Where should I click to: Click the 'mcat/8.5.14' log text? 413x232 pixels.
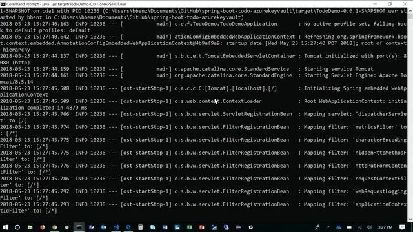click(17, 82)
